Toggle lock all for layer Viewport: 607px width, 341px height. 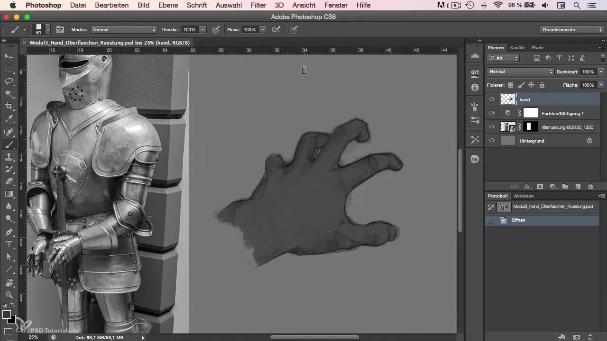542,85
